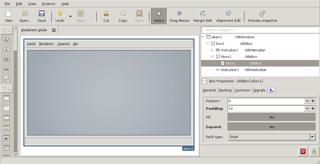Increase Padding with the plus button
Screen dimensions: 320x164
[313, 109]
